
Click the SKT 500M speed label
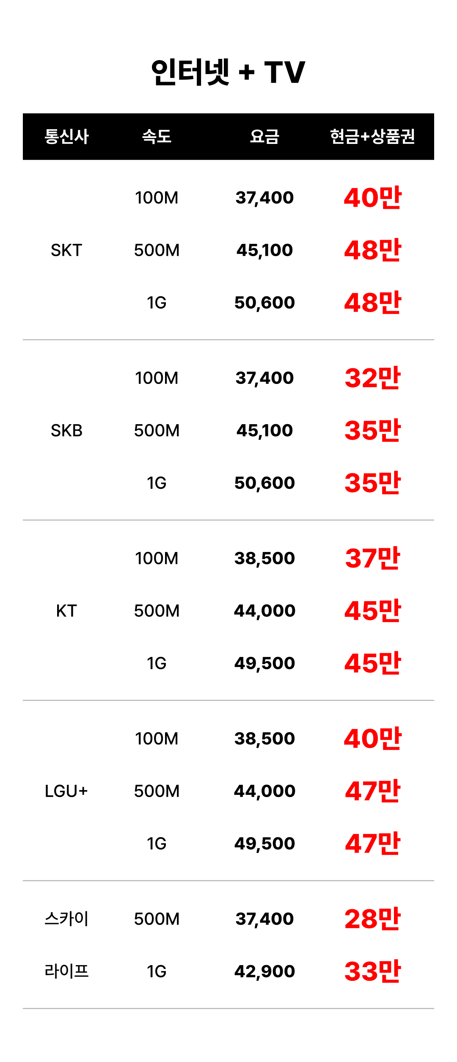tap(157, 250)
